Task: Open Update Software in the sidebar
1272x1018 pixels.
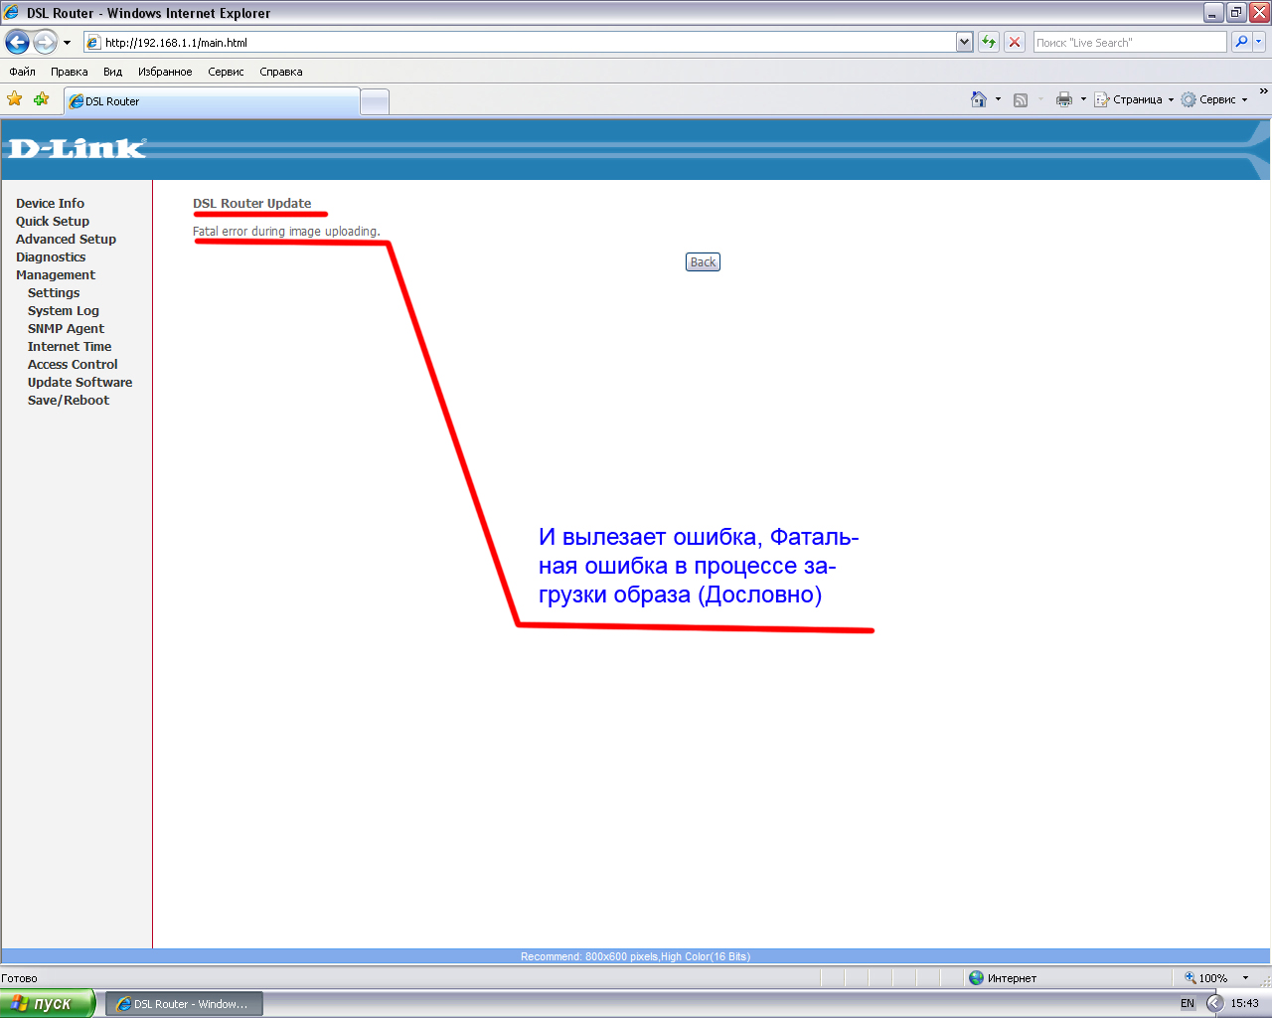Action: [79, 383]
